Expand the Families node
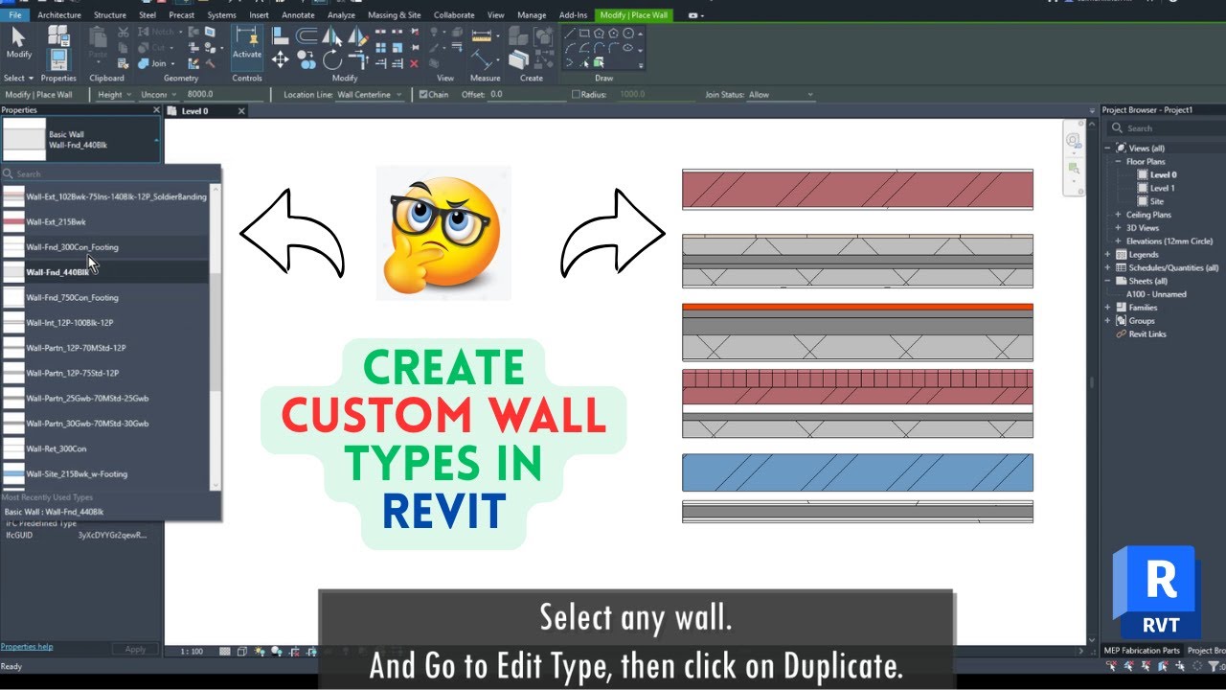The width and height of the screenshot is (1226, 690). click(x=1109, y=308)
